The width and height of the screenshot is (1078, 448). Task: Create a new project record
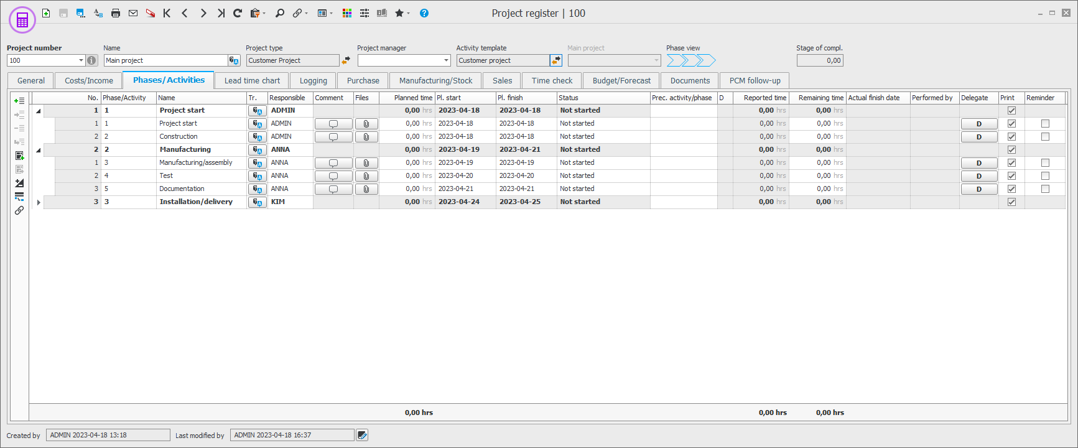click(46, 13)
